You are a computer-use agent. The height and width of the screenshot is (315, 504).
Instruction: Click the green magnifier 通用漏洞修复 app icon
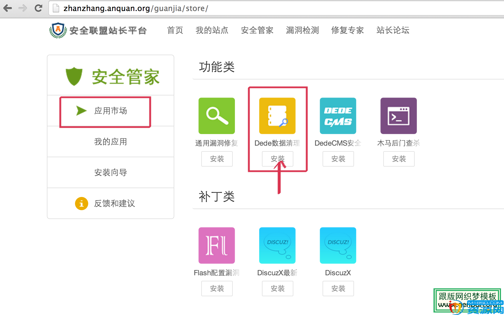coord(217,116)
